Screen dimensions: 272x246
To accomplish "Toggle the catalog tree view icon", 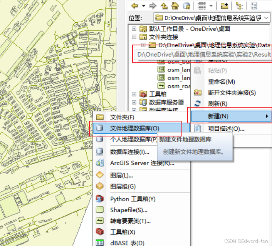I will point(239,6).
